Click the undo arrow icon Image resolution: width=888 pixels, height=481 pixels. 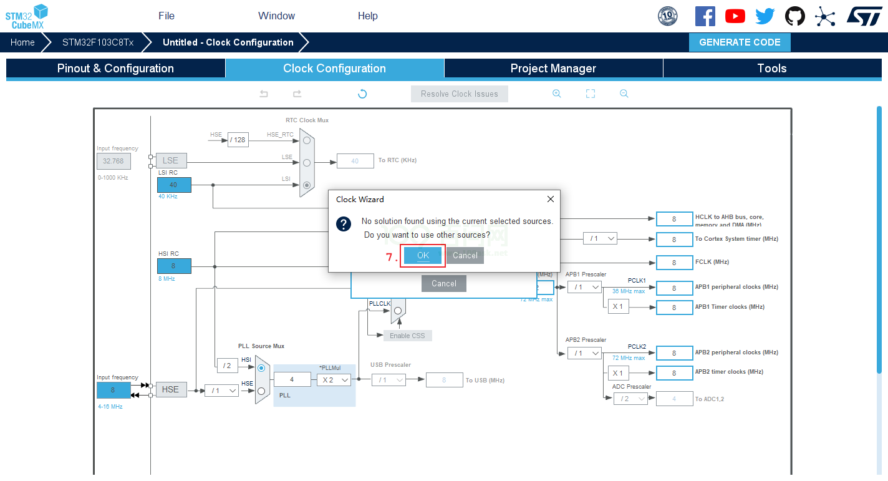coord(264,94)
